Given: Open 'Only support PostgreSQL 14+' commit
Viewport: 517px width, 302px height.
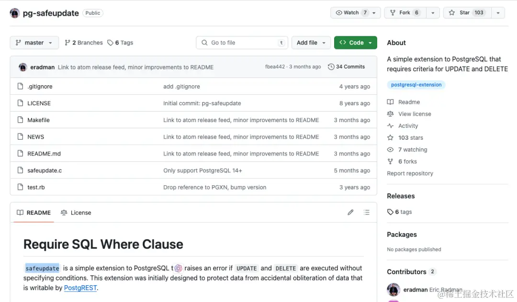Looking at the screenshot, I should coord(202,170).
